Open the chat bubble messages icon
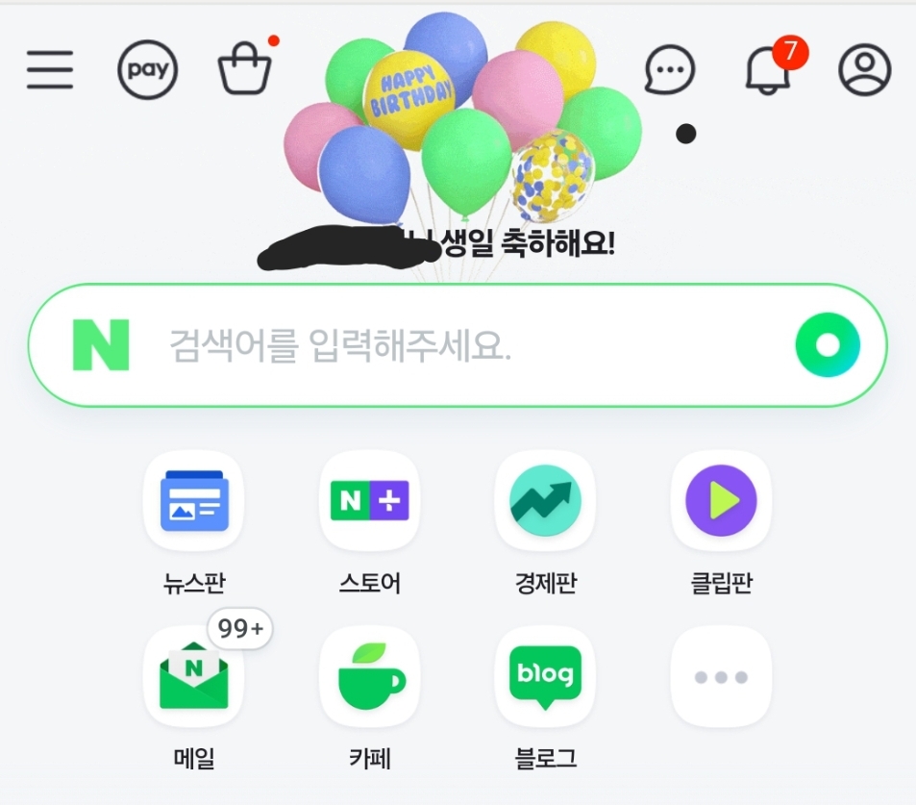The height and width of the screenshot is (805, 916). (670, 69)
